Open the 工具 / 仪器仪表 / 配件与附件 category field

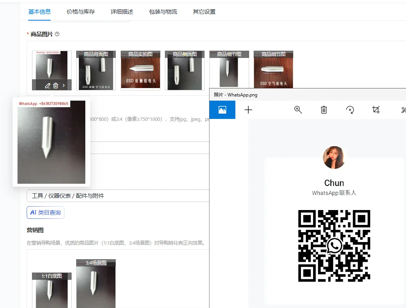[x=118, y=196]
